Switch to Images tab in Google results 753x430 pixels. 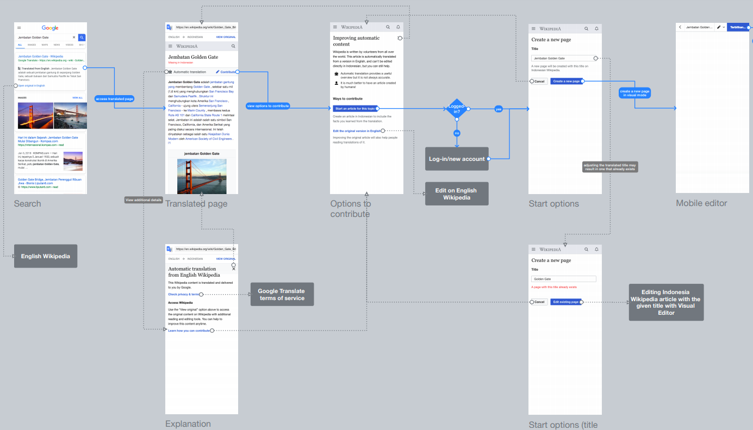pyautogui.click(x=32, y=45)
